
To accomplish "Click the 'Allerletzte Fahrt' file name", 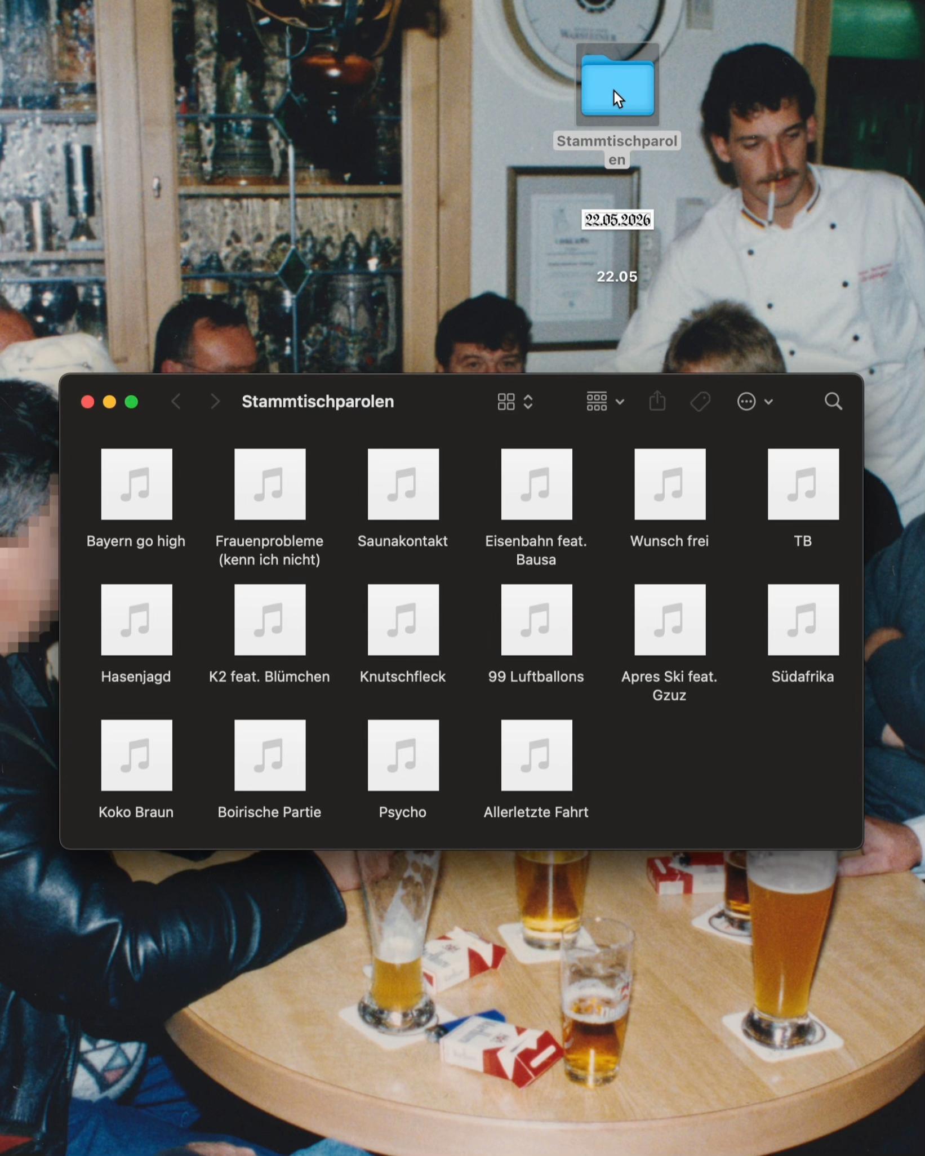I will click(536, 812).
